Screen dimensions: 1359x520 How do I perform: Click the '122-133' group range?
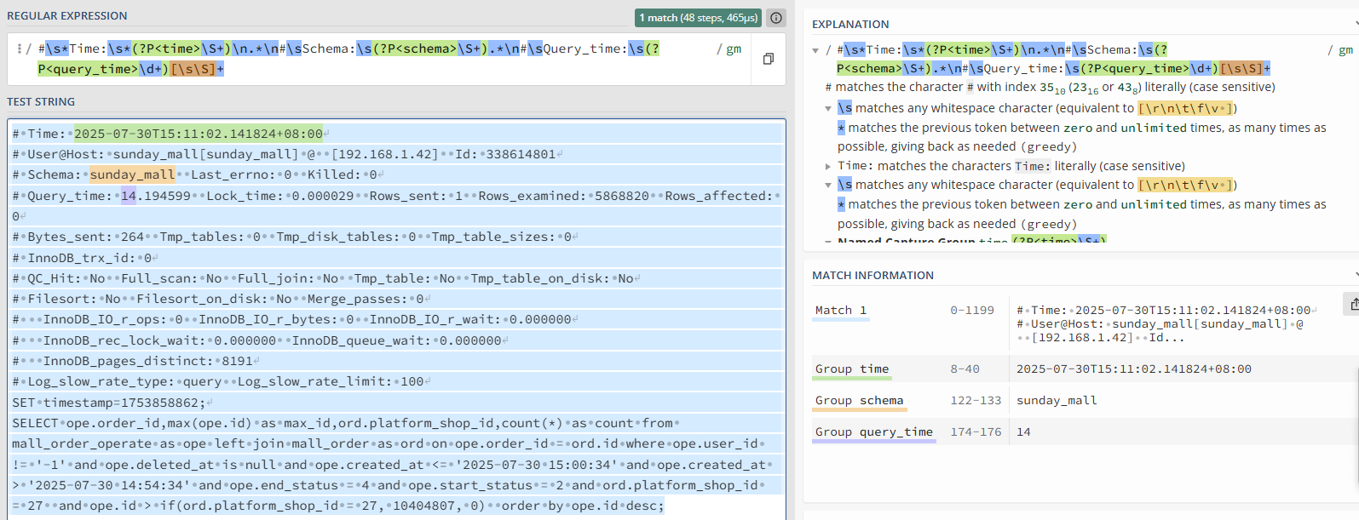pyautogui.click(x=976, y=401)
